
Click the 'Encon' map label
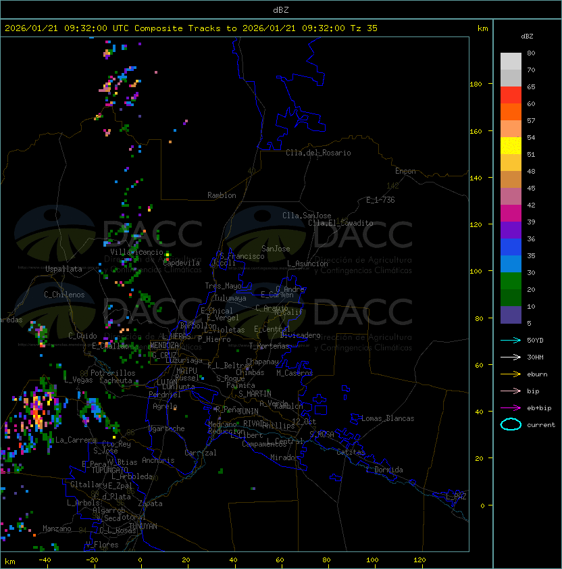coord(405,171)
